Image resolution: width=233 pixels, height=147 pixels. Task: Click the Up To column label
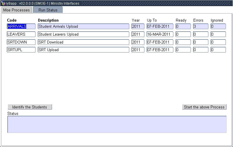tap(152, 20)
